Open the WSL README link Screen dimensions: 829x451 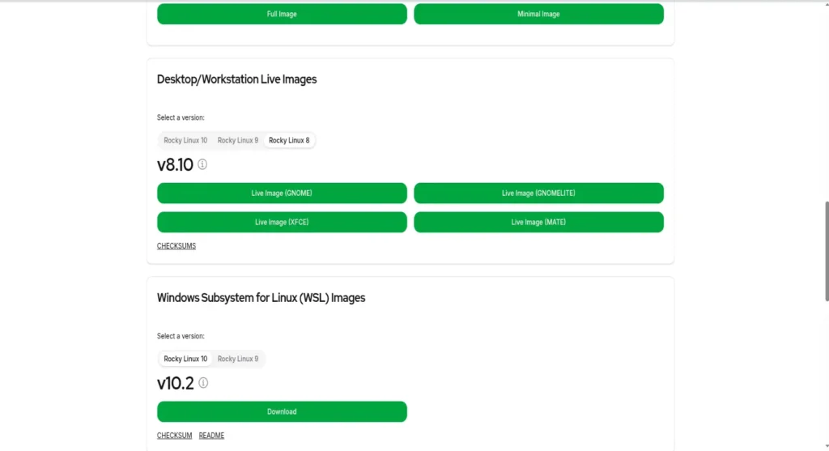[x=211, y=436]
